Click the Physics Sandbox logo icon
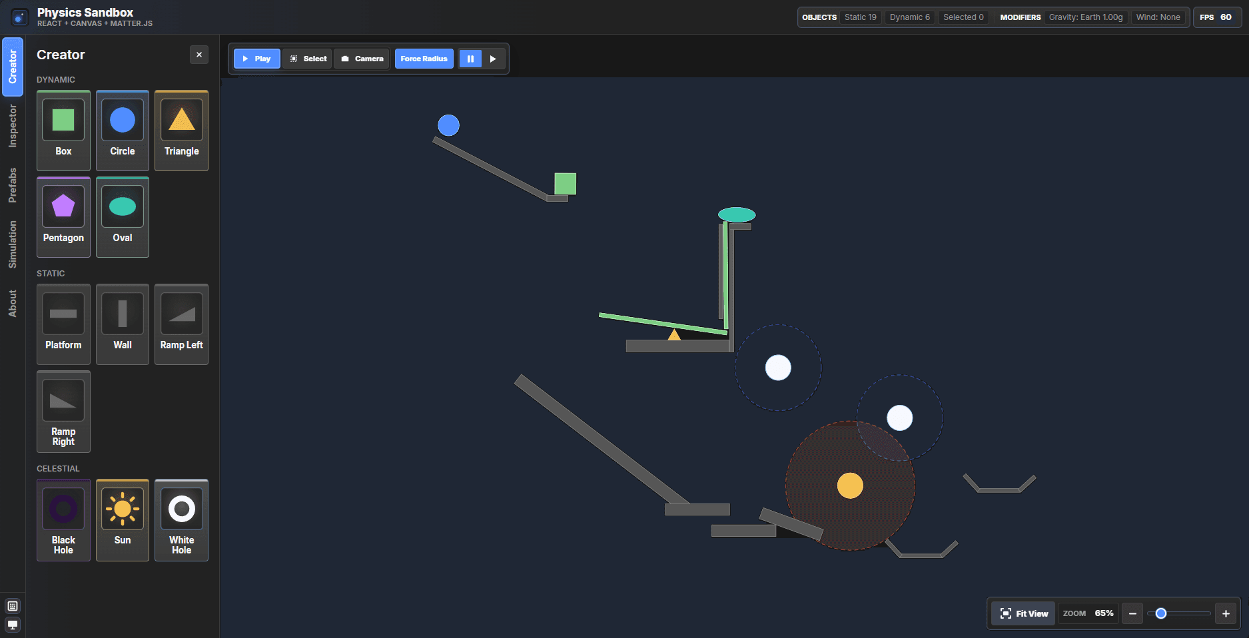The height and width of the screenshot is (638, 1249). (x=20, y=17)
